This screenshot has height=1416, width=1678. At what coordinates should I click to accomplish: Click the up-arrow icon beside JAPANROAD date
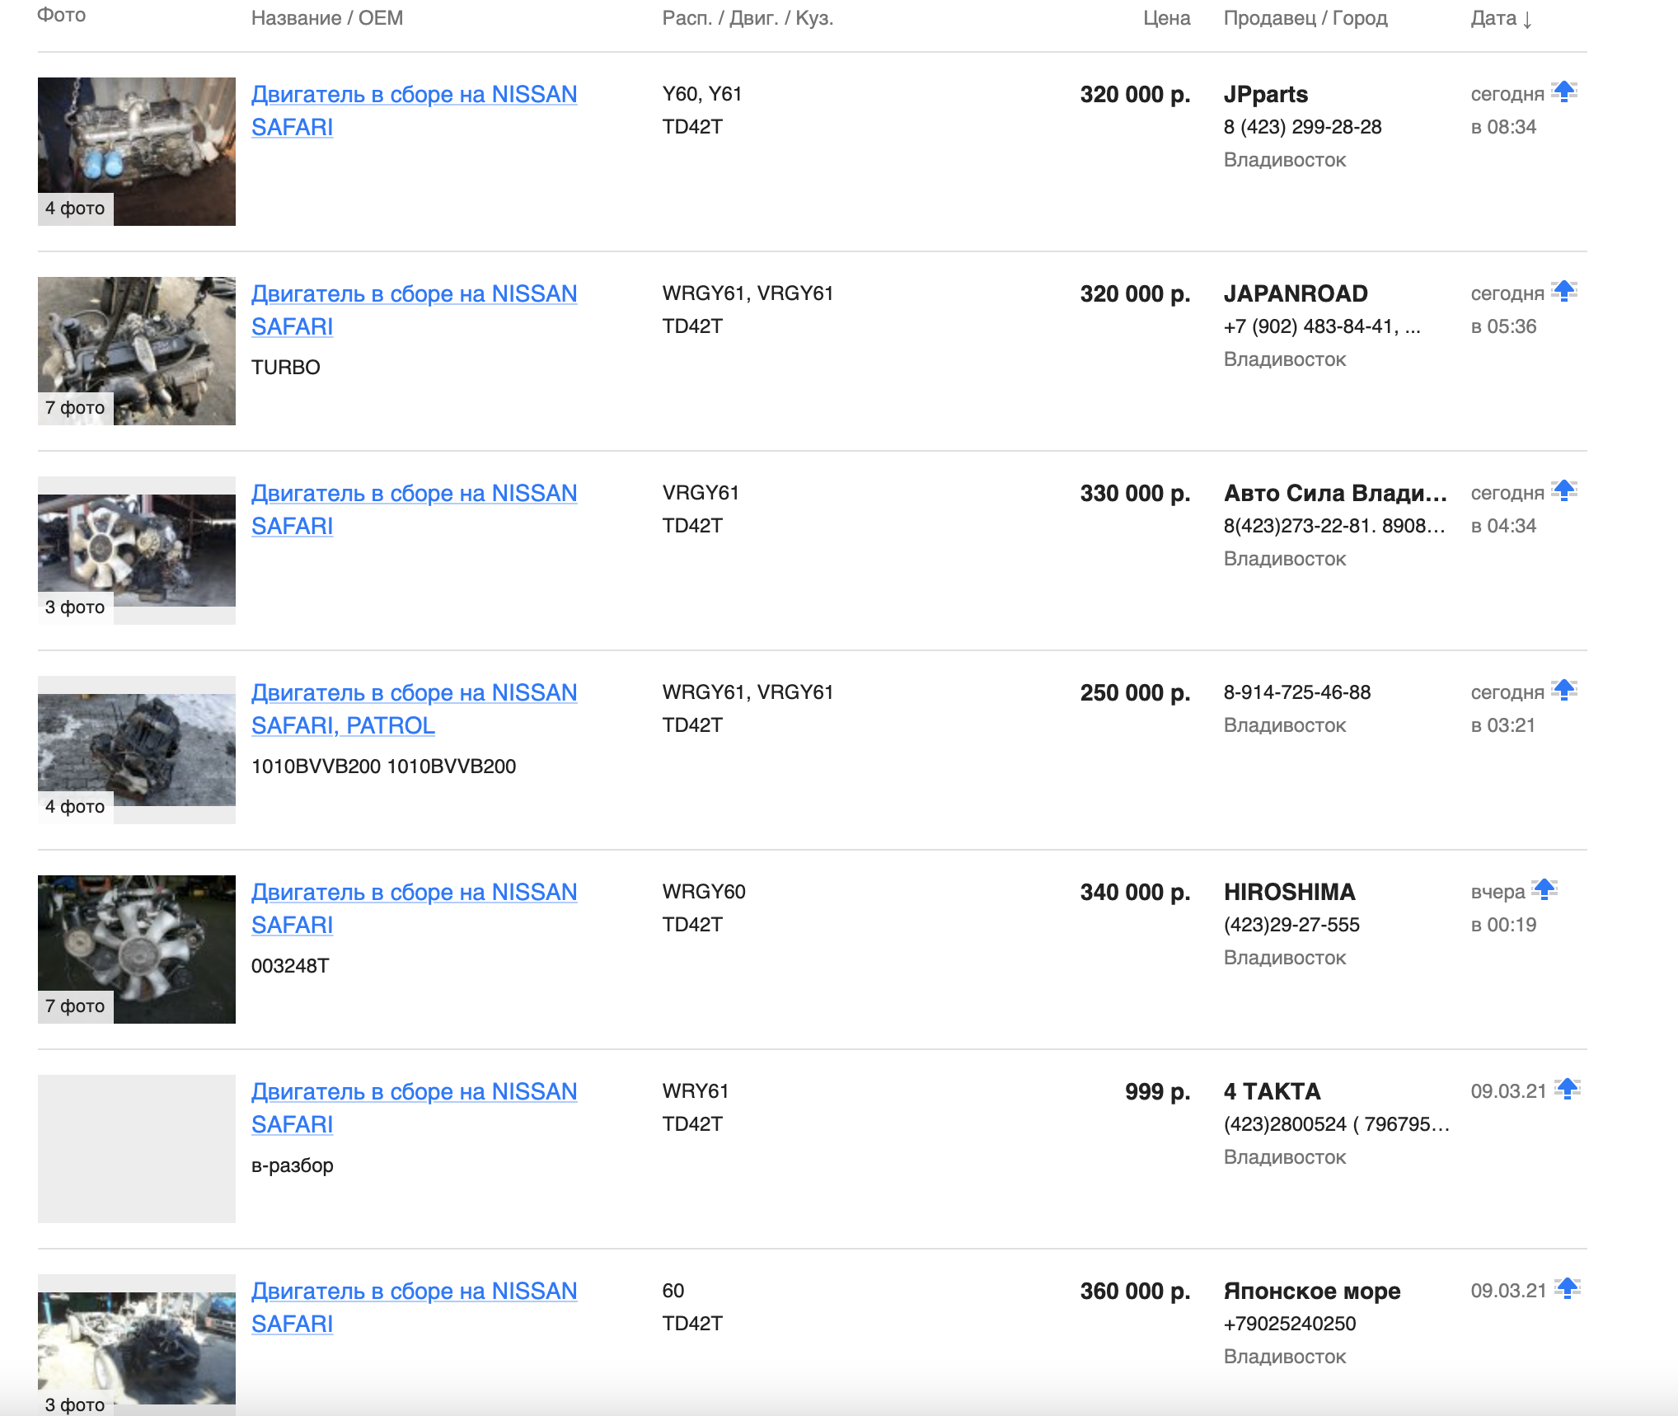1563,291
